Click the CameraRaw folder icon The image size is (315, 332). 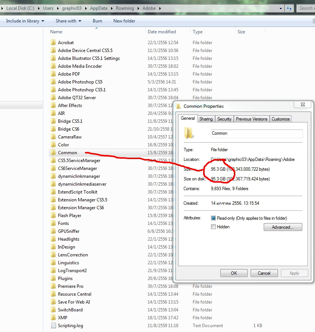click(53, 137)
